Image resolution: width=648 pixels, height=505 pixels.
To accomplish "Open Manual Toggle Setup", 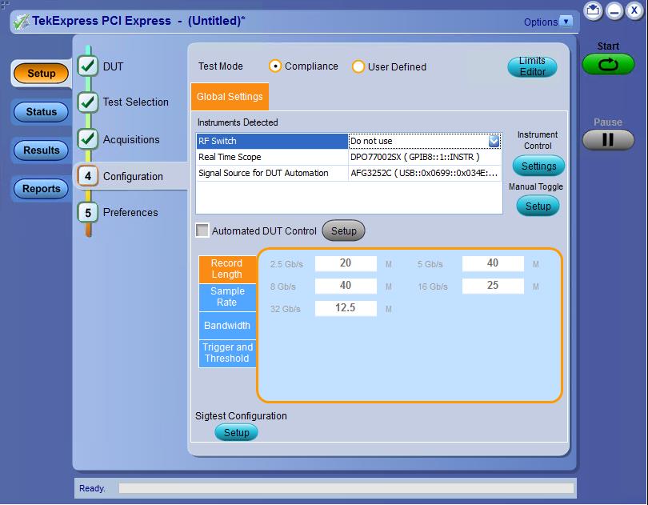I will (538, 206).
